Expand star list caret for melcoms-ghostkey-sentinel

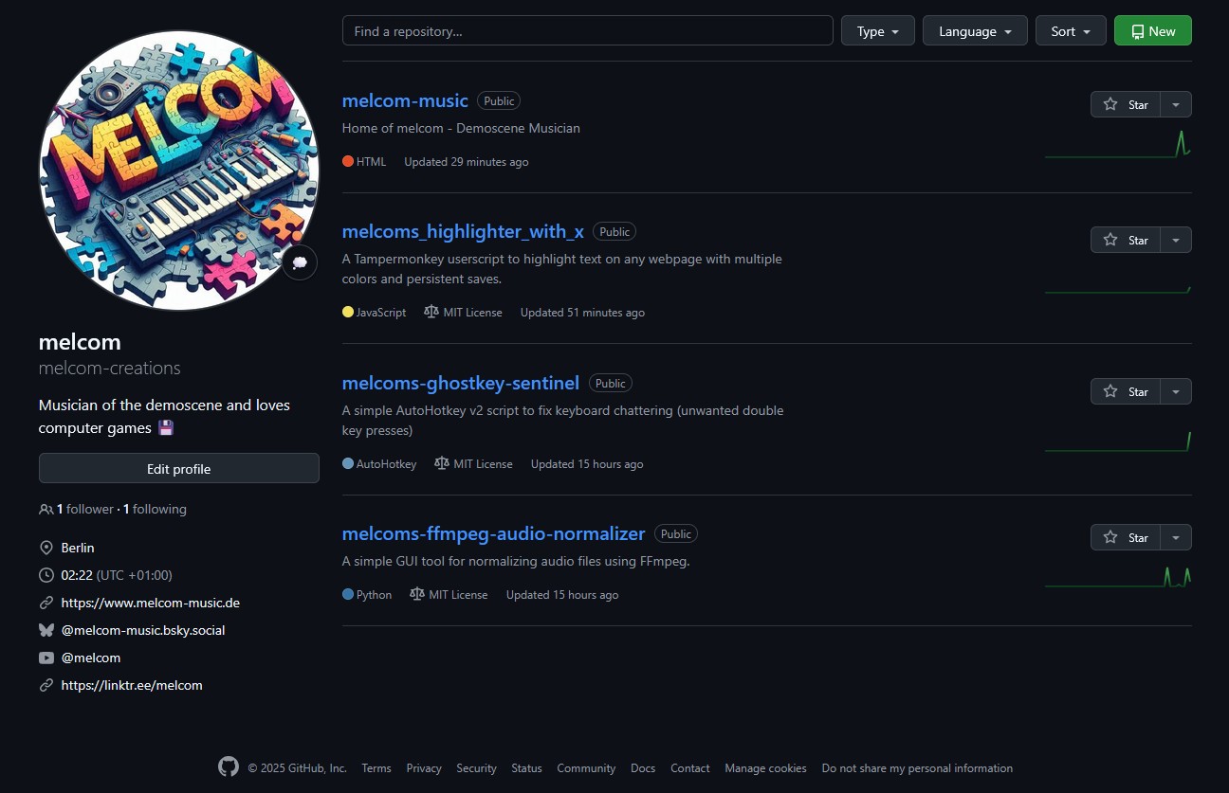coord(1176,392)
